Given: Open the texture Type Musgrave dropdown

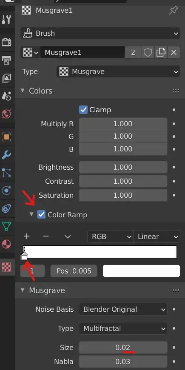Looking at the screenshot, I should tap(118, 72).
